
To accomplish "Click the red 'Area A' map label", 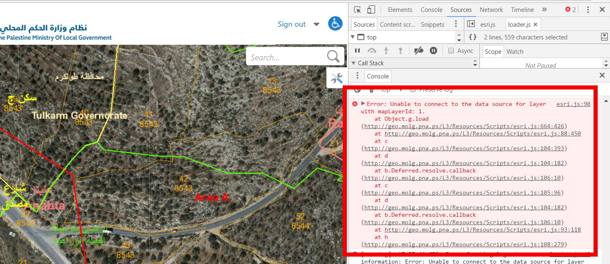I will click(211, 197).
